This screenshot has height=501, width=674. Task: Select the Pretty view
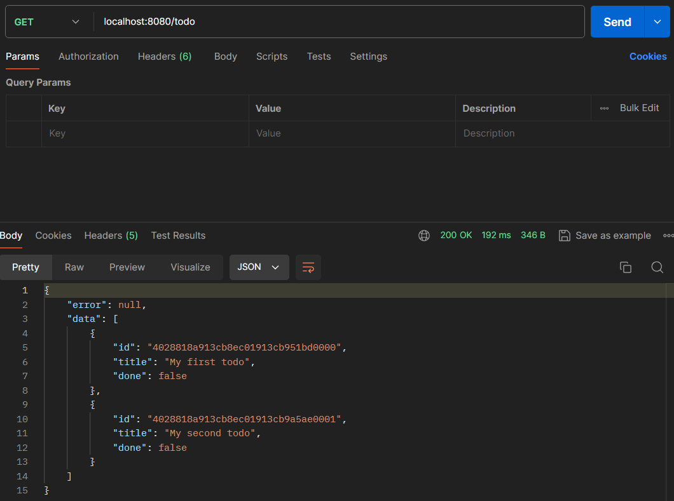pos(26,267)
